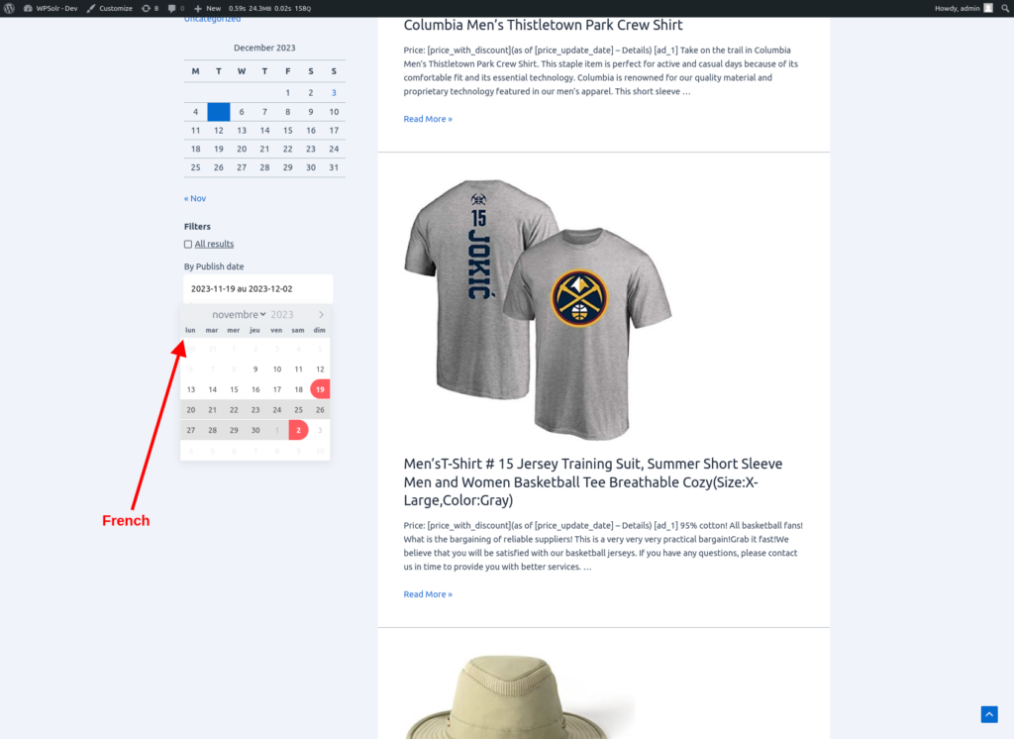The width and height of the screenshot is (1014, 739).
Task: Choose 13 in the French datepicker
Action: pyautogui.click(x=191, y=389)
